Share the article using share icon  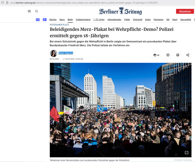pyautogui.click(x=187, y=55)
